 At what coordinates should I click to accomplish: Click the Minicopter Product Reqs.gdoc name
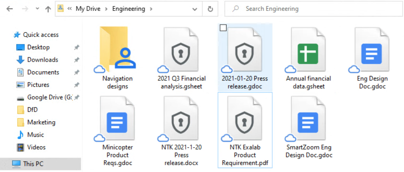[x=117, y=155]
